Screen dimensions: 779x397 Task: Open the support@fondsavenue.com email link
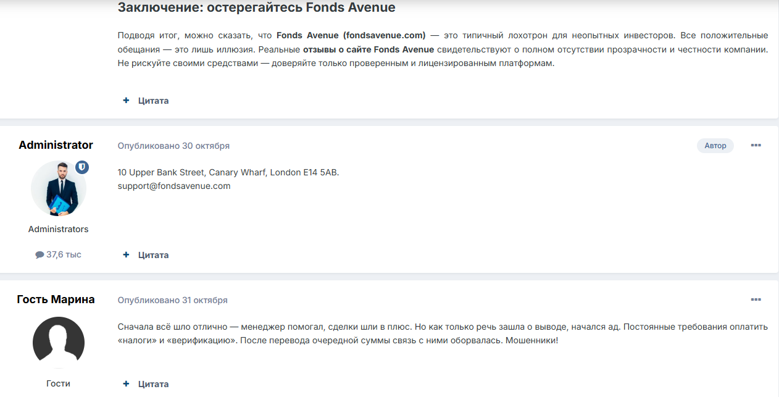[x=173, y=185]
